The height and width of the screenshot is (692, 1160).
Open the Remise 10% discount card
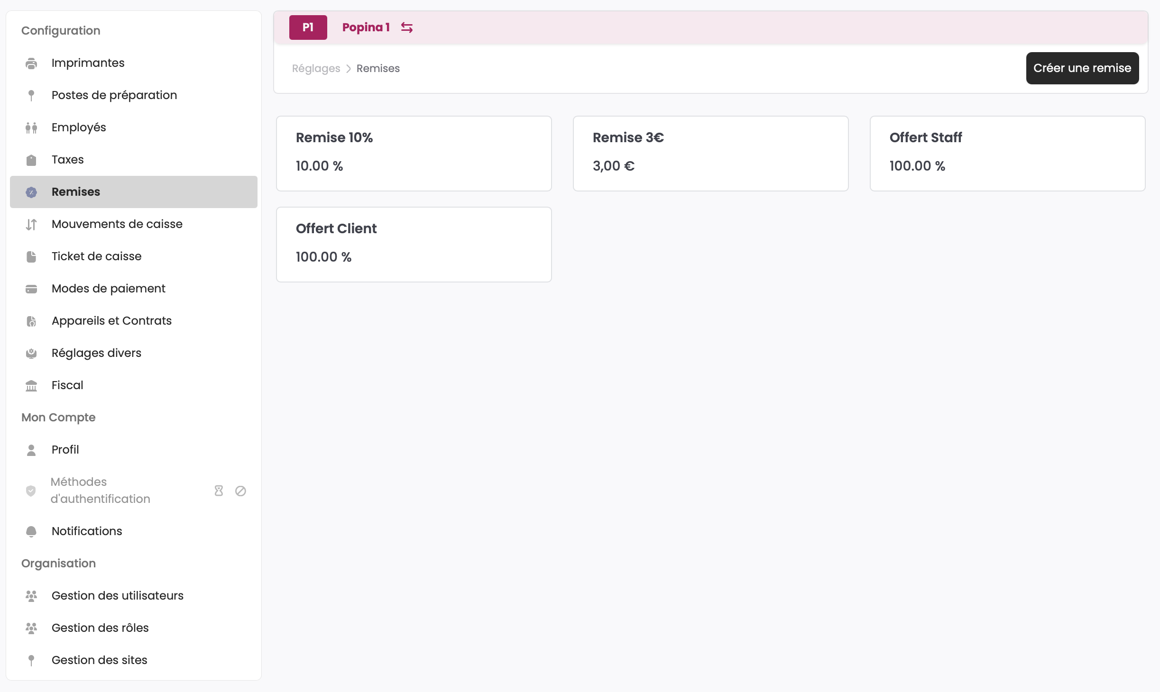coord(414,154)
